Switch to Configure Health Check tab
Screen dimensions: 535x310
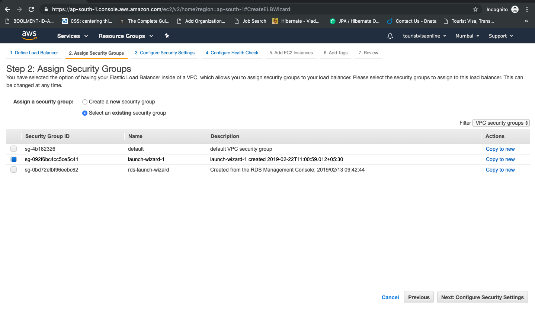pos(232,53)
